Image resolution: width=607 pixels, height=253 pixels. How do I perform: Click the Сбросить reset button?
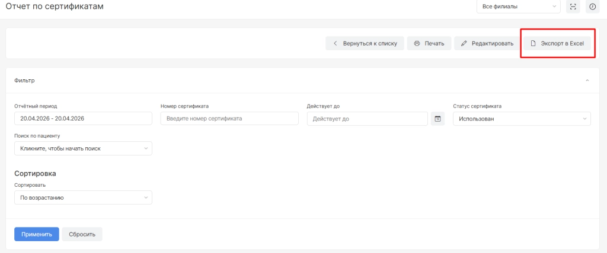82,234
